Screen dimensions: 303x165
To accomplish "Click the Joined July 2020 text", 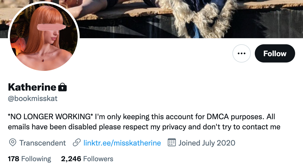I will (x=207, y=143).
